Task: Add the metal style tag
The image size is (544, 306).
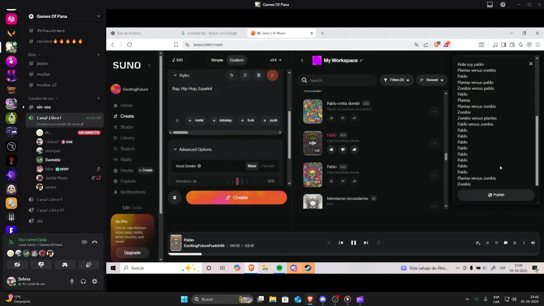Action: tap(196, 120)
